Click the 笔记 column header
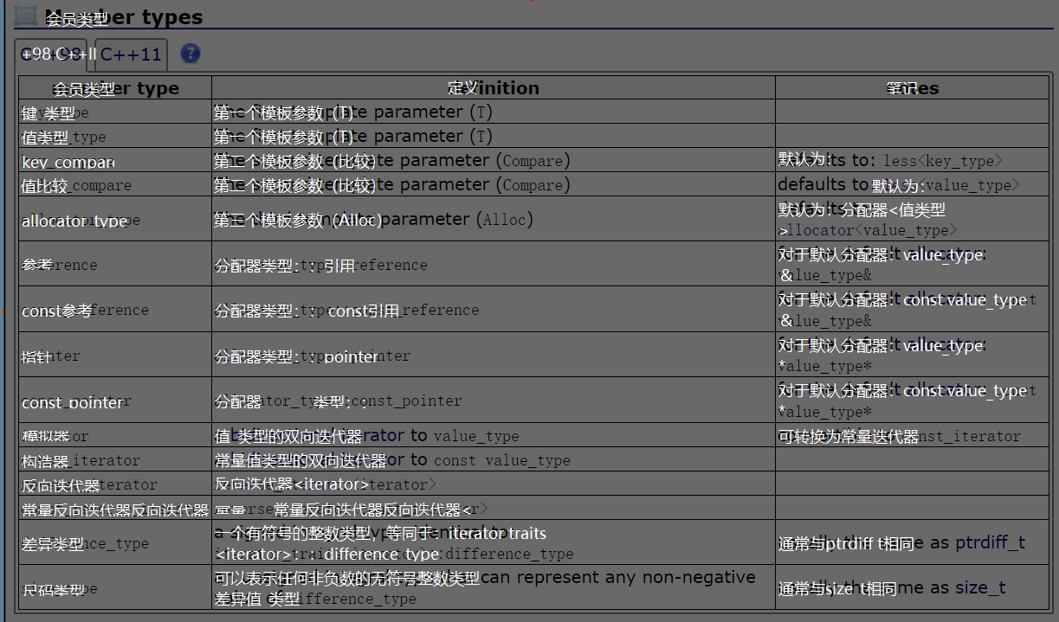This screenshot has width=1059, height=622. [x=913, y=88]
